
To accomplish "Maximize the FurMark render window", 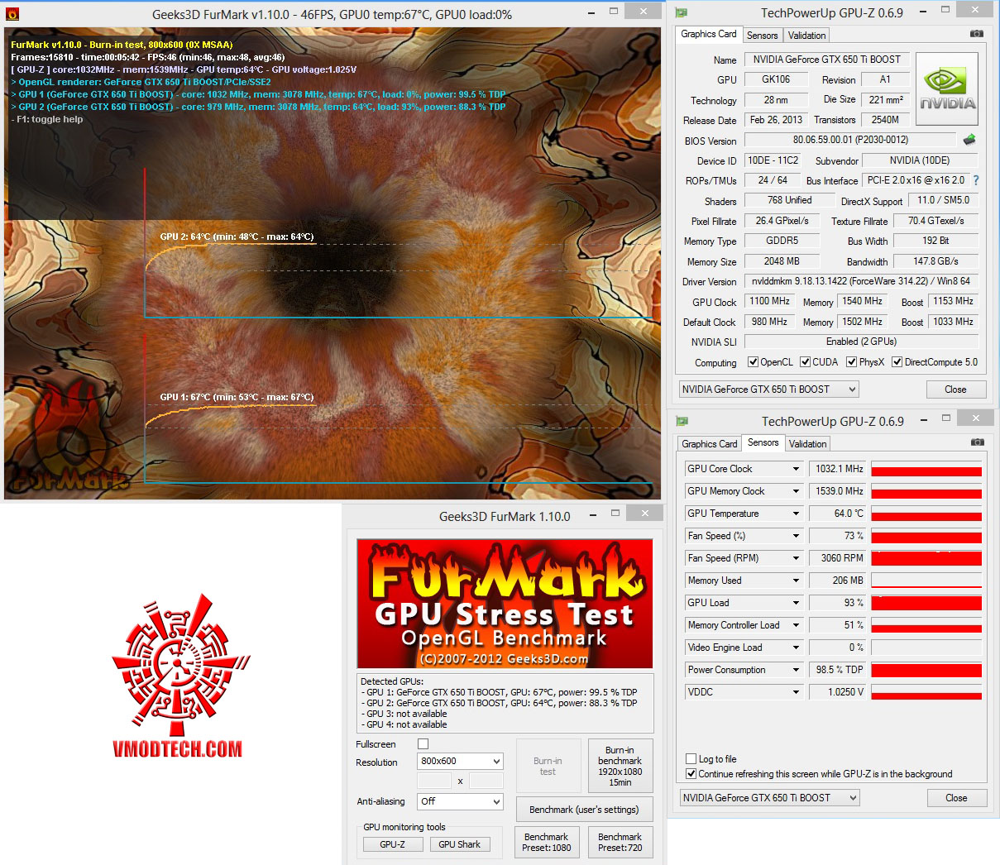I will [614, 12].
